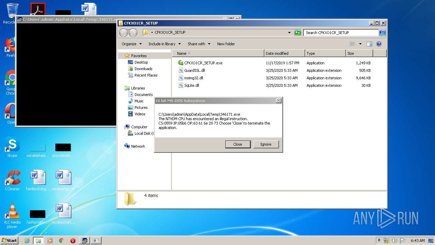435x245 pixels.
Task: Click the 346171.exe console window title bar
Action: click(x=68, y=19)
